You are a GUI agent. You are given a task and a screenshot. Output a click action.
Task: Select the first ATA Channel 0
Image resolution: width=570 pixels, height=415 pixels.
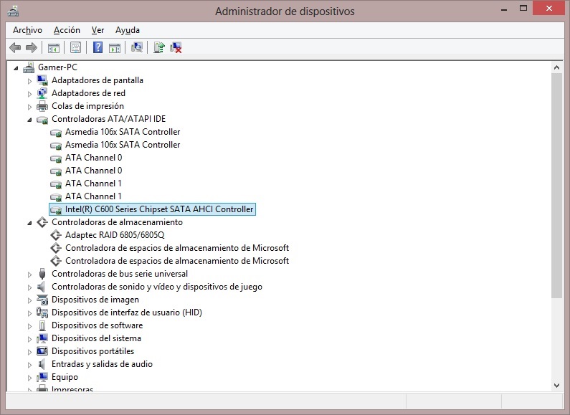tap(93, 158)
